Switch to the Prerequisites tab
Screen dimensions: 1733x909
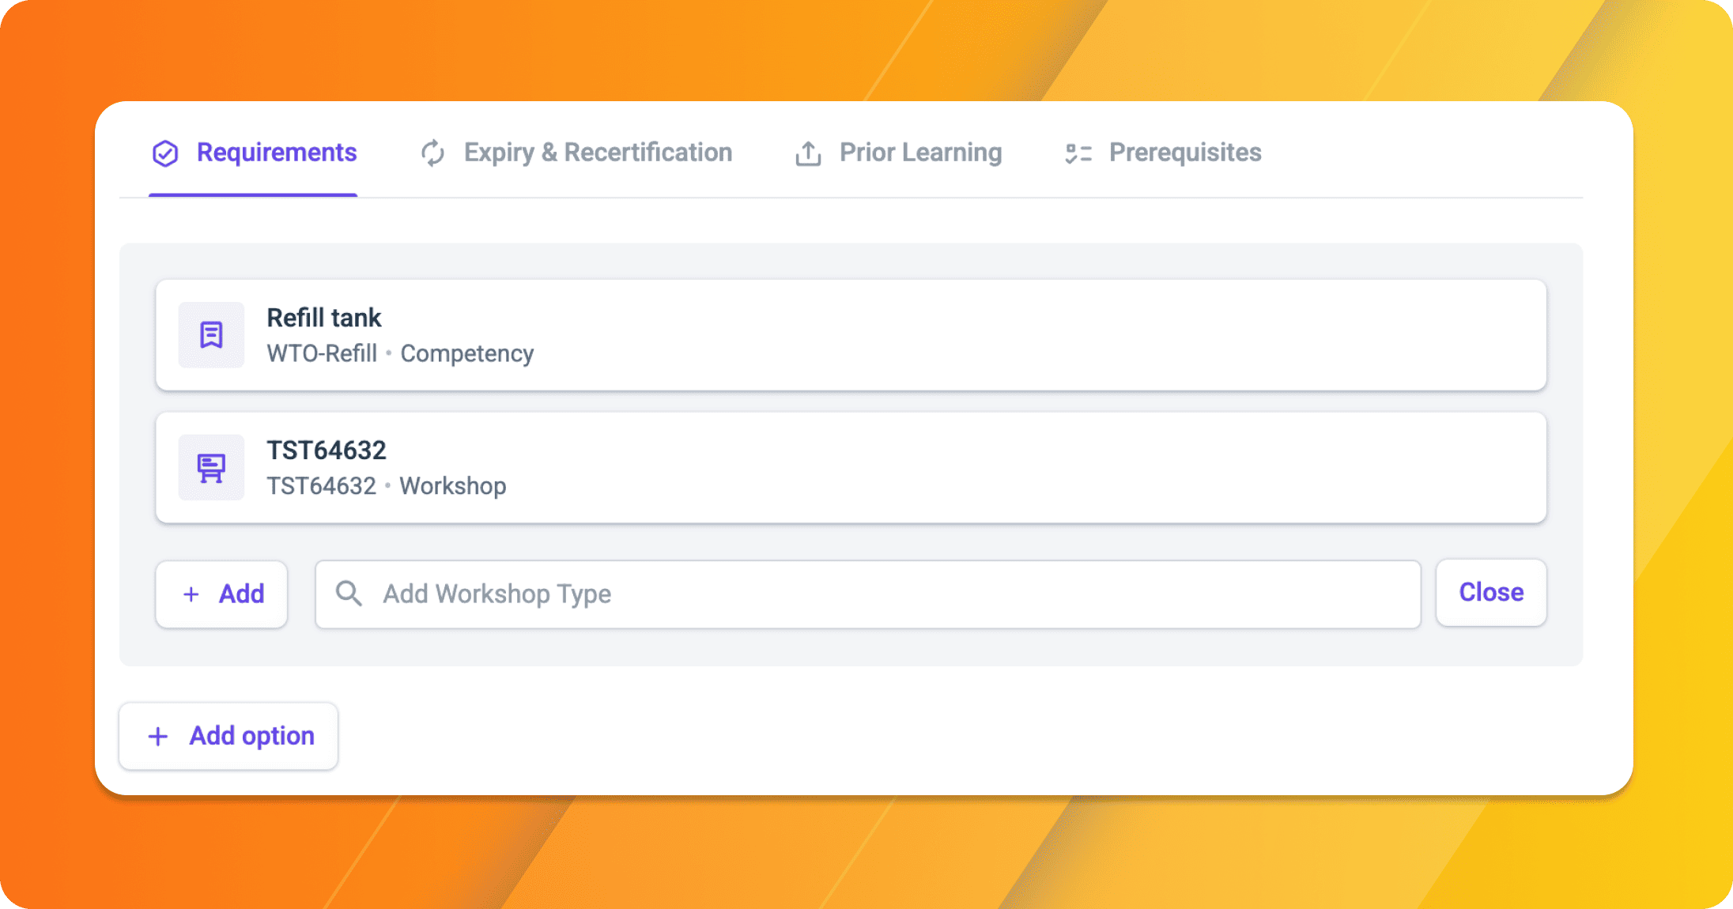1163,153
